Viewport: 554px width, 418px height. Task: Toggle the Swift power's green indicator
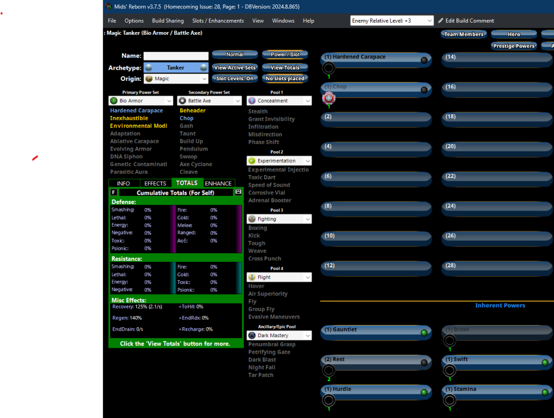pos(545,363)
